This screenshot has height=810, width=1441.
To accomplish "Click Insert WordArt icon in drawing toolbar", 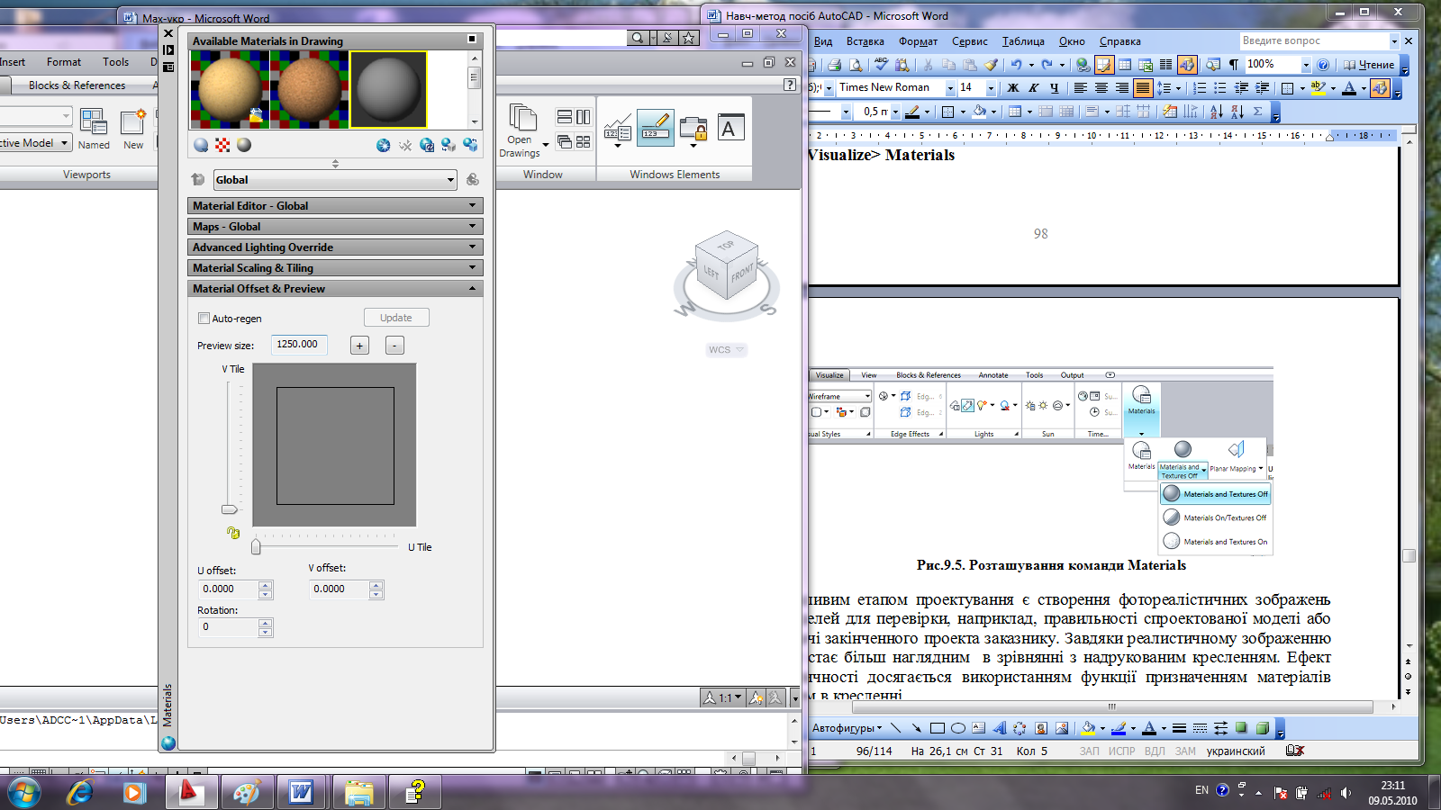I will 999,728.
